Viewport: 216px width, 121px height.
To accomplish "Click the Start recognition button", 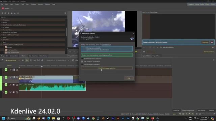I will pos(209,52).
